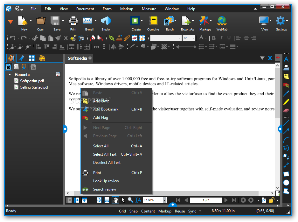Open the Markup menu
The width and height of the screenshot is (298, 222).
click(x=127, y=9)
